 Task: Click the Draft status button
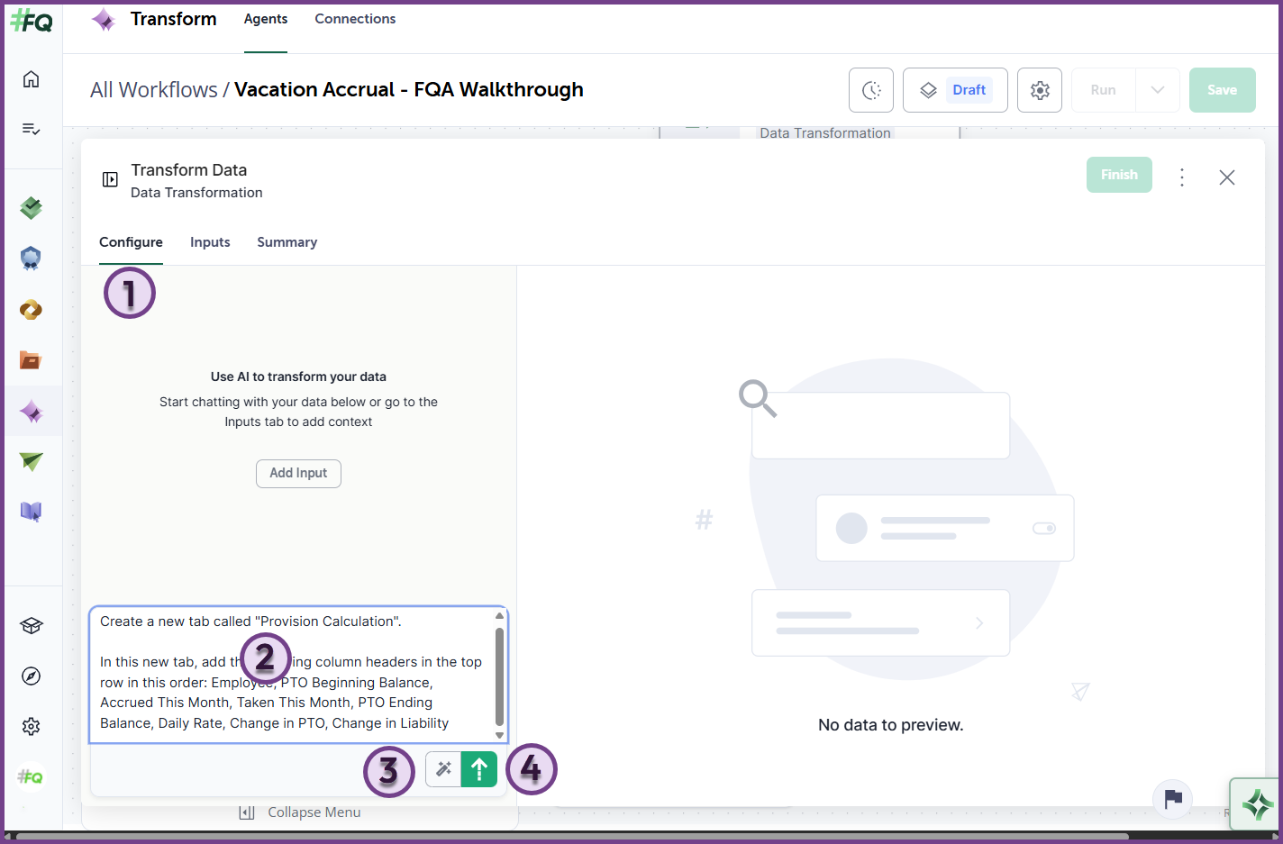(x=955, y=90)
